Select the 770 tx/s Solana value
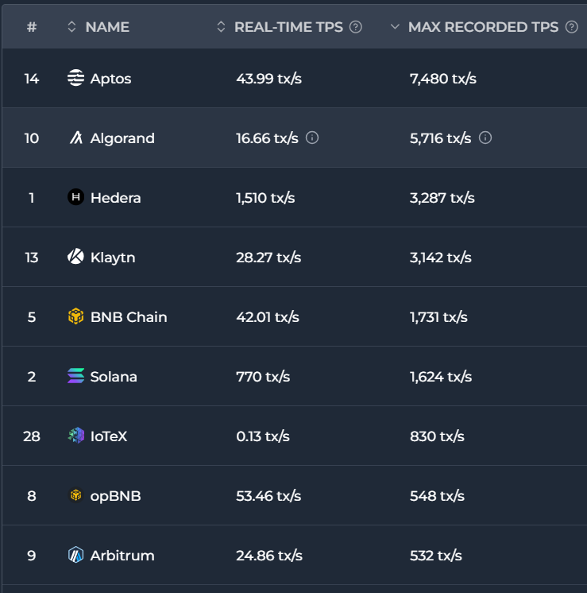587x593 pixels. [263, 377]
